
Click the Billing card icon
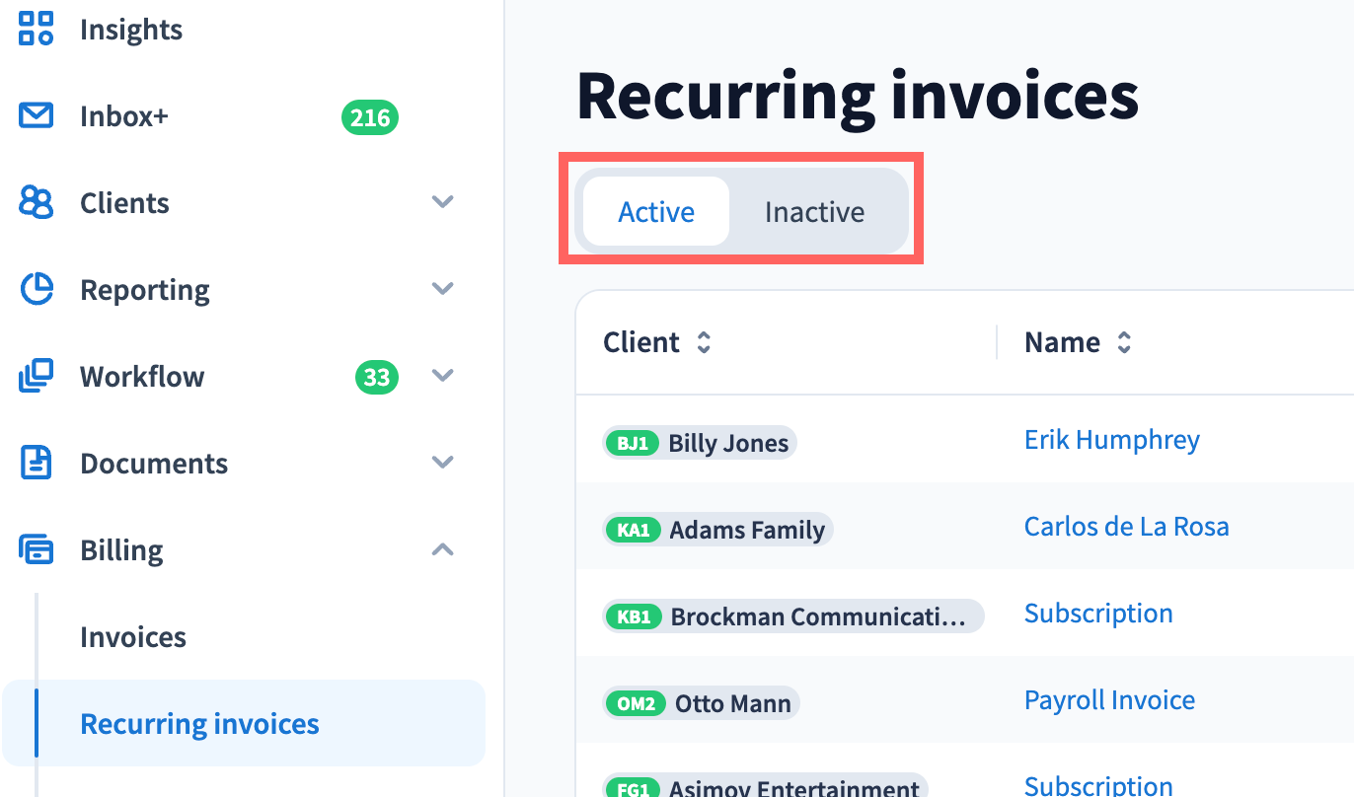[37, 550]
